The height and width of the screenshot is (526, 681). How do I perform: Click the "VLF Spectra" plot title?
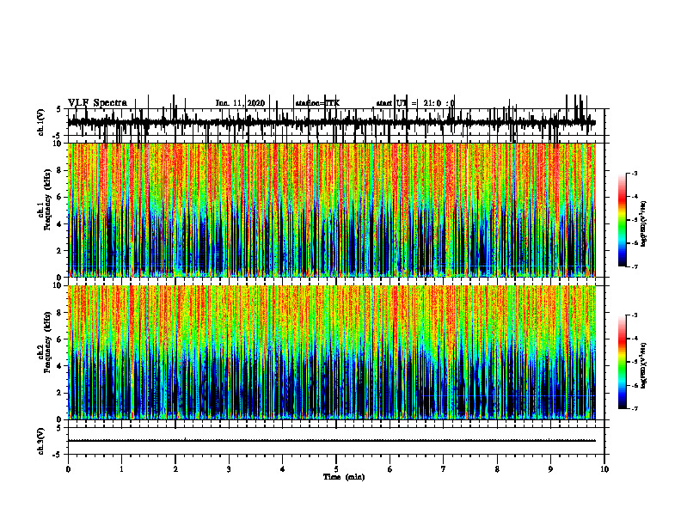[x=97, y=103]
